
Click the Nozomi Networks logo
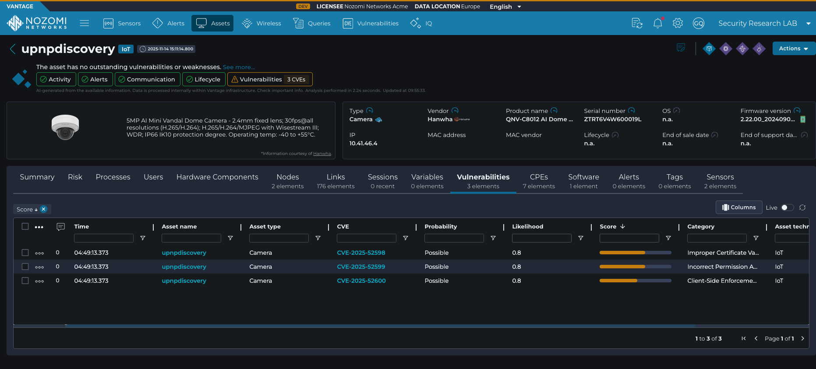coord(37,23)
